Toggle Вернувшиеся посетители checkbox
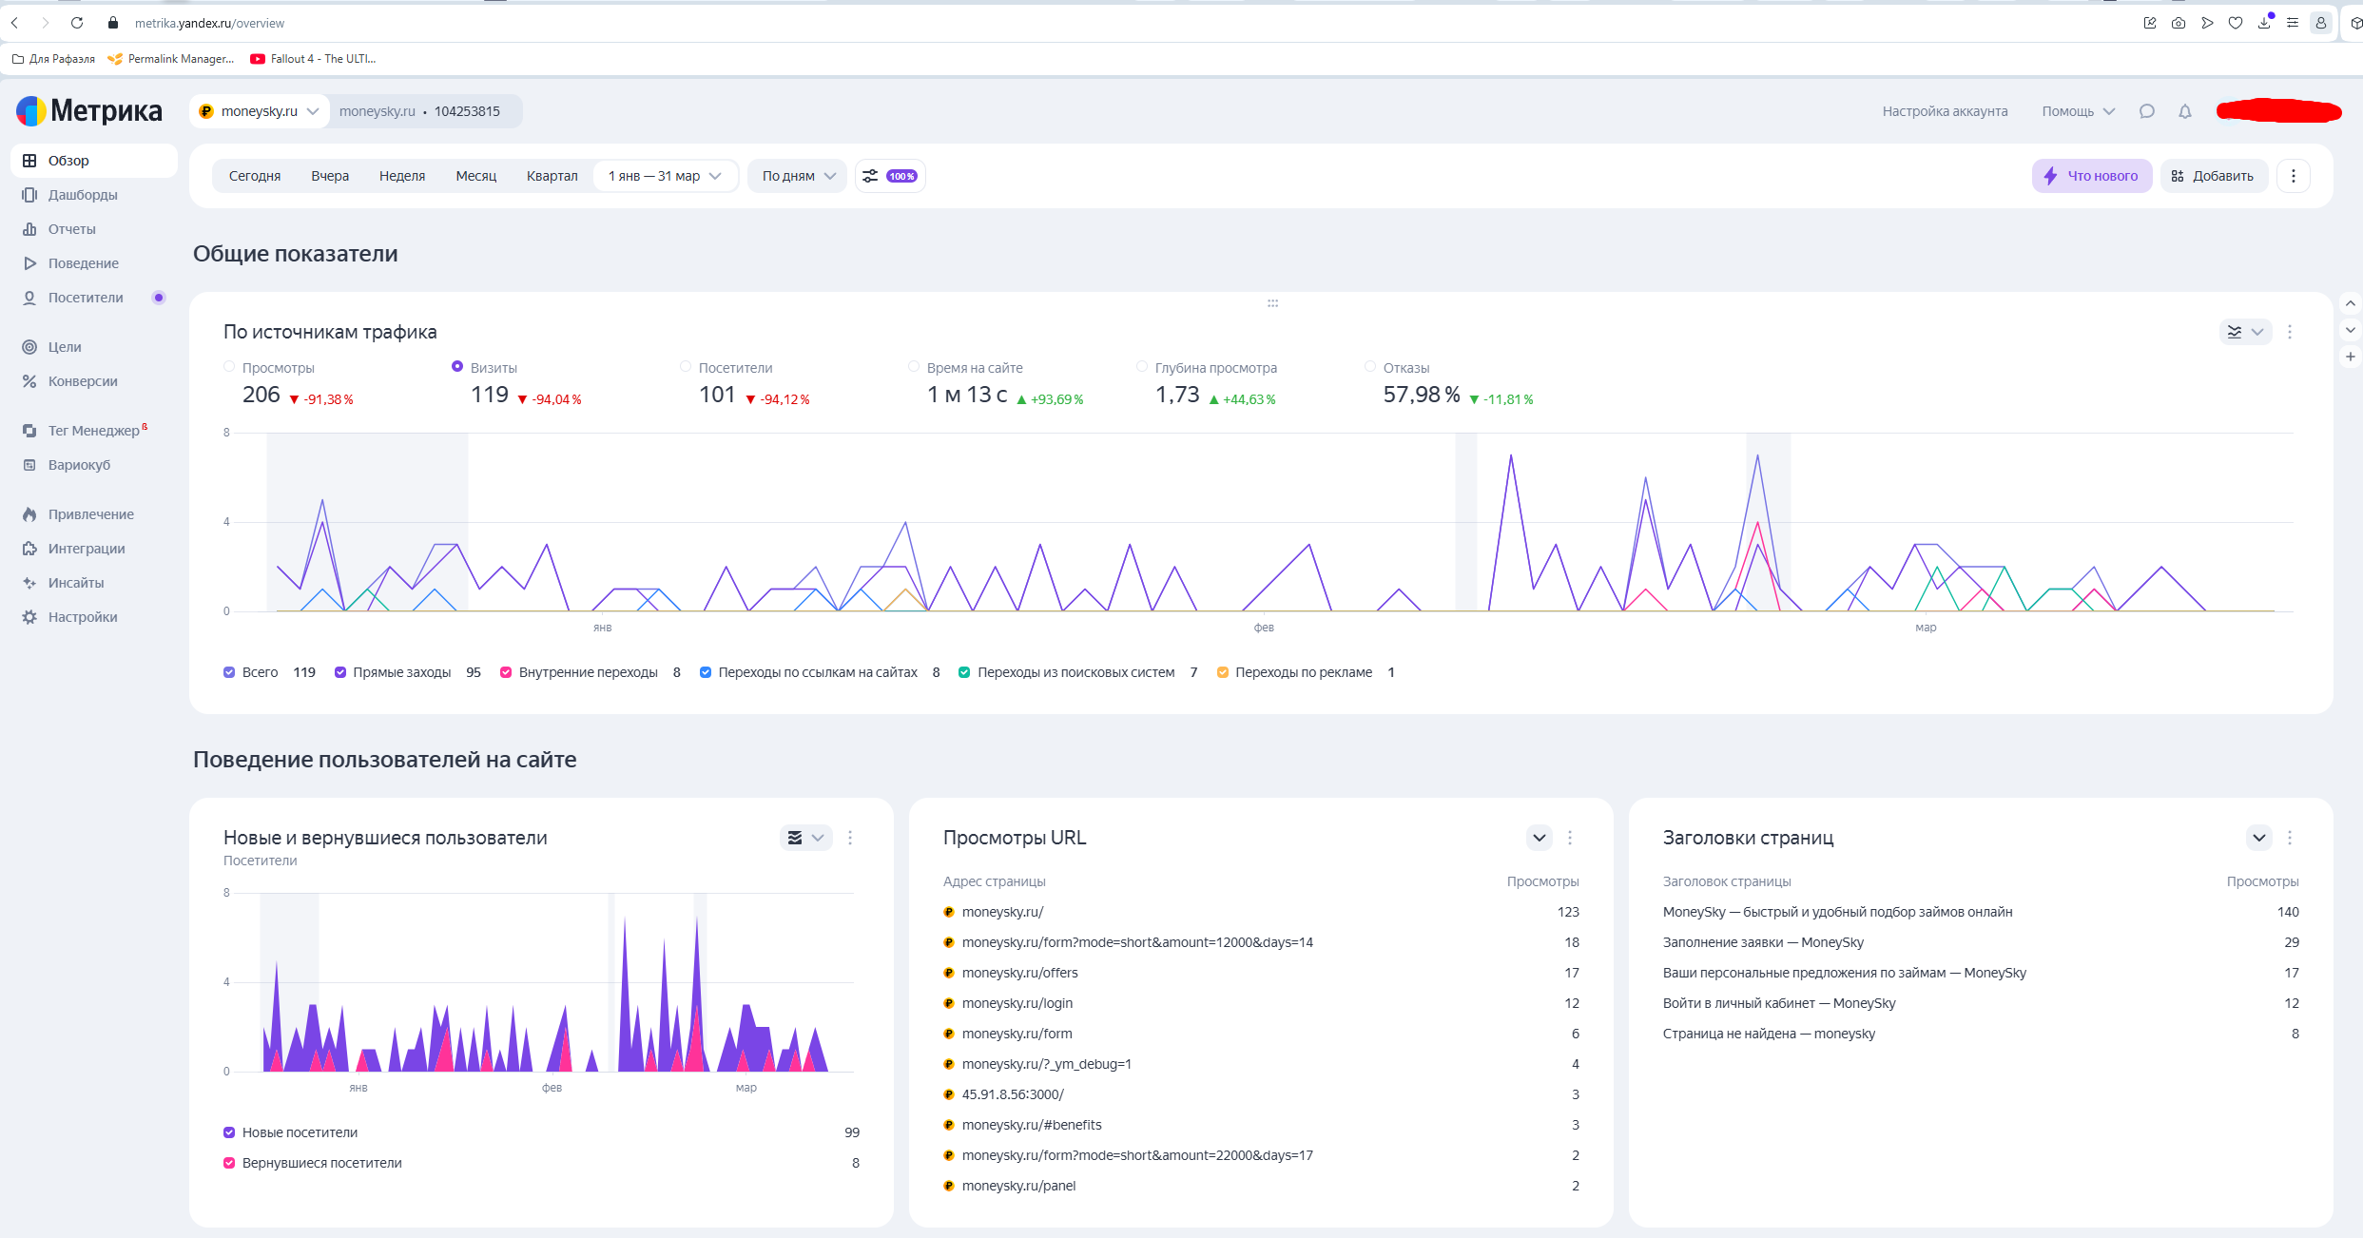Image resolution: width=2363 pixels, height=1238 pixels. point(229,1163)
